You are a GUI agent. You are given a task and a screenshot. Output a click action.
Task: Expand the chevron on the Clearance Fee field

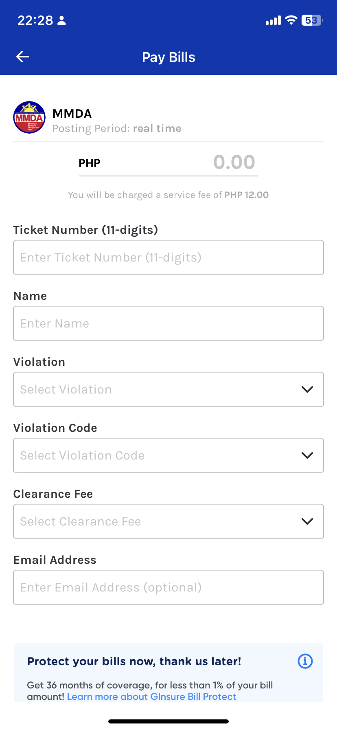click(307, 521)
